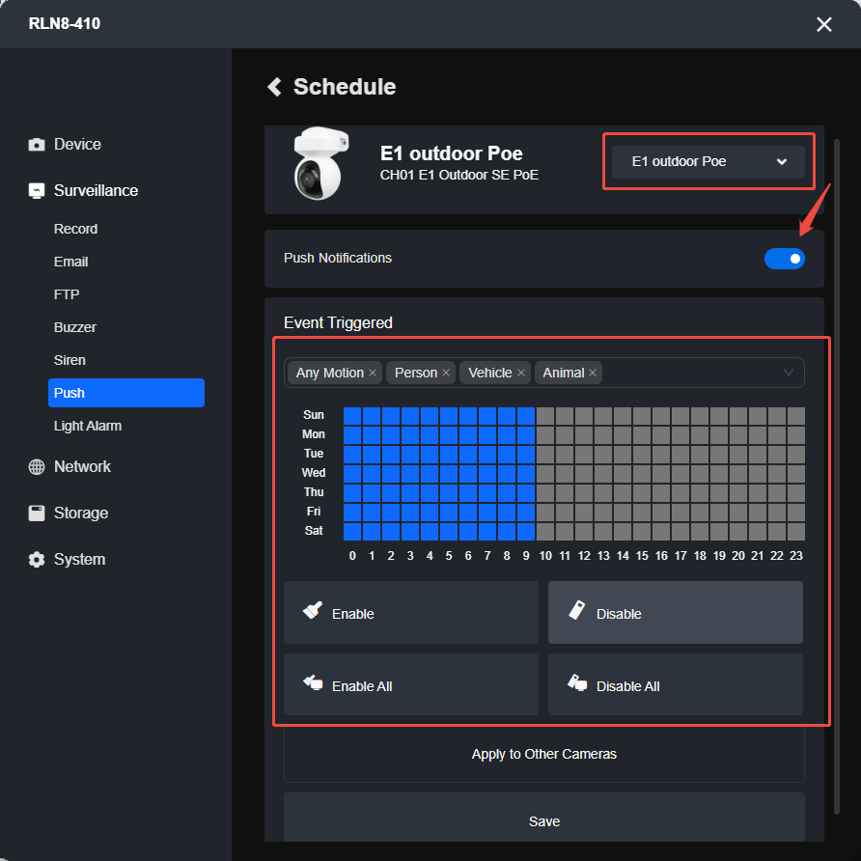
Task: Click the Enable brush icon
Action: point(313,611)
